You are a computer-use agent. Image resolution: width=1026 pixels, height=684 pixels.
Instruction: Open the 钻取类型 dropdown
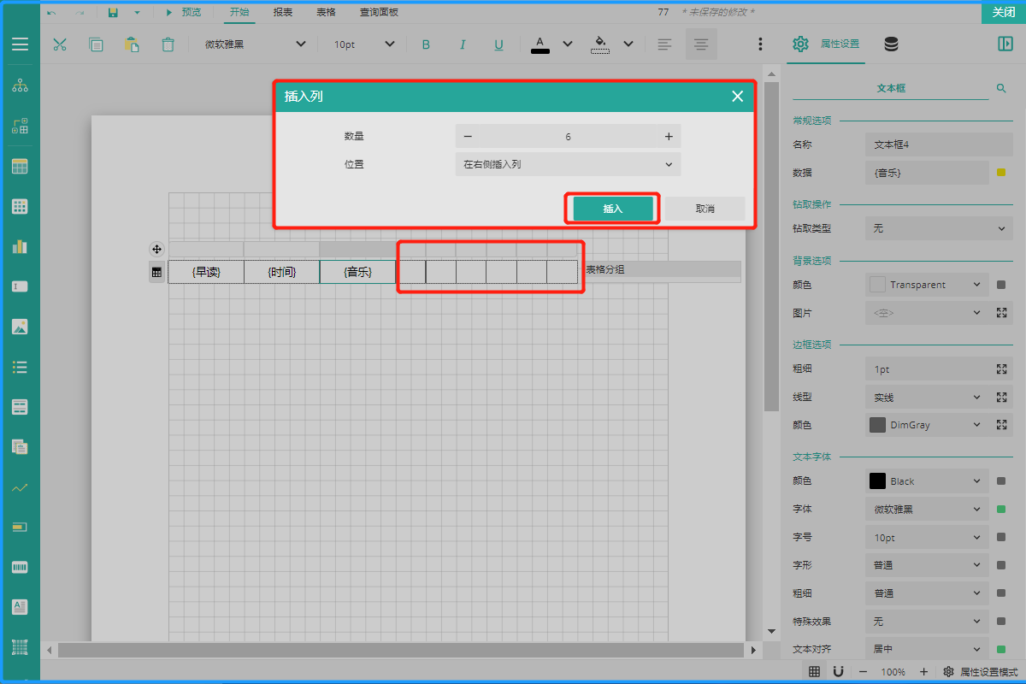[938, 228]
